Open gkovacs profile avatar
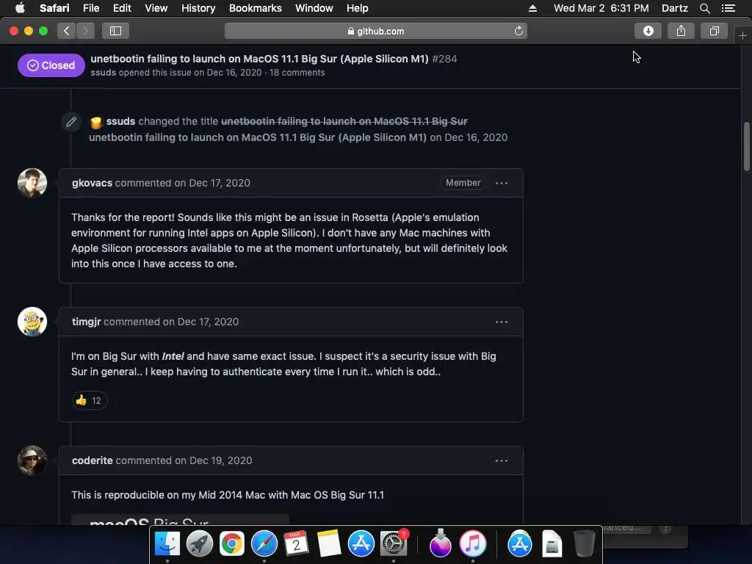 coord(32,183)
